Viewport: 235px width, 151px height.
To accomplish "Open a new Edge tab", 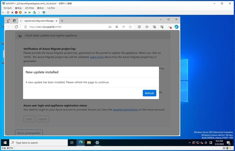I will (x=62, y=21).
